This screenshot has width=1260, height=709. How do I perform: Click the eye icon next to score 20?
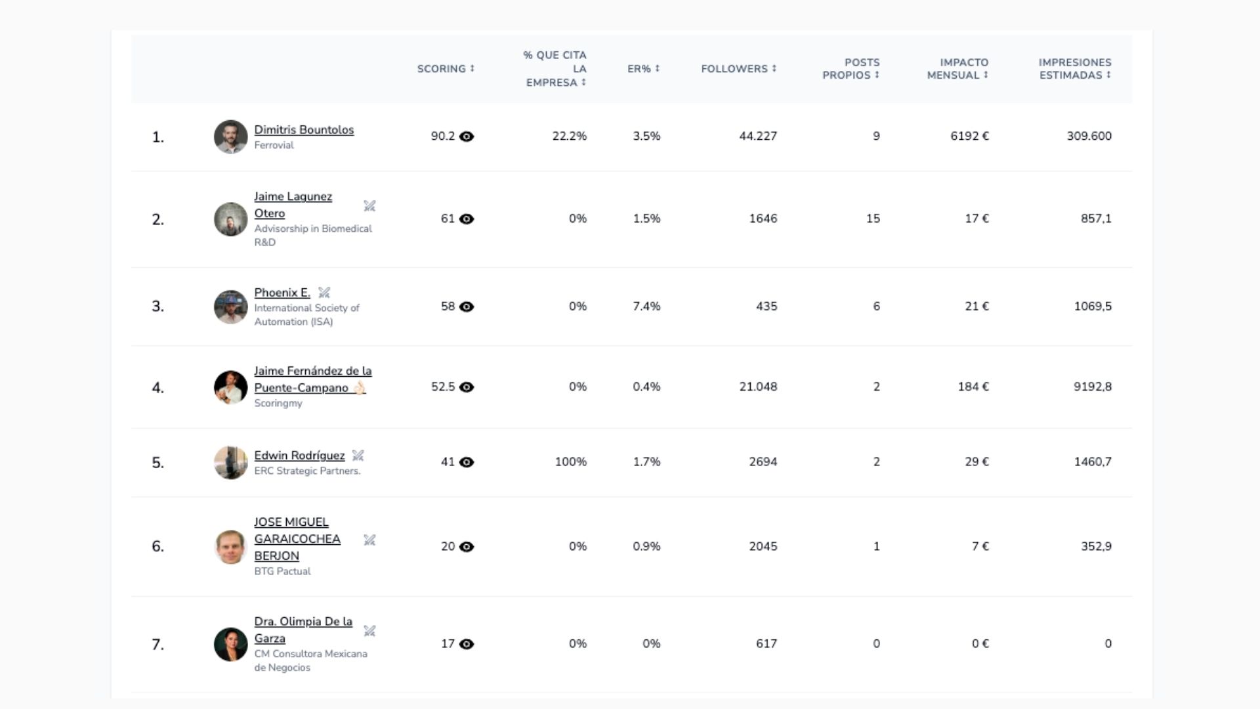point(467,547)
